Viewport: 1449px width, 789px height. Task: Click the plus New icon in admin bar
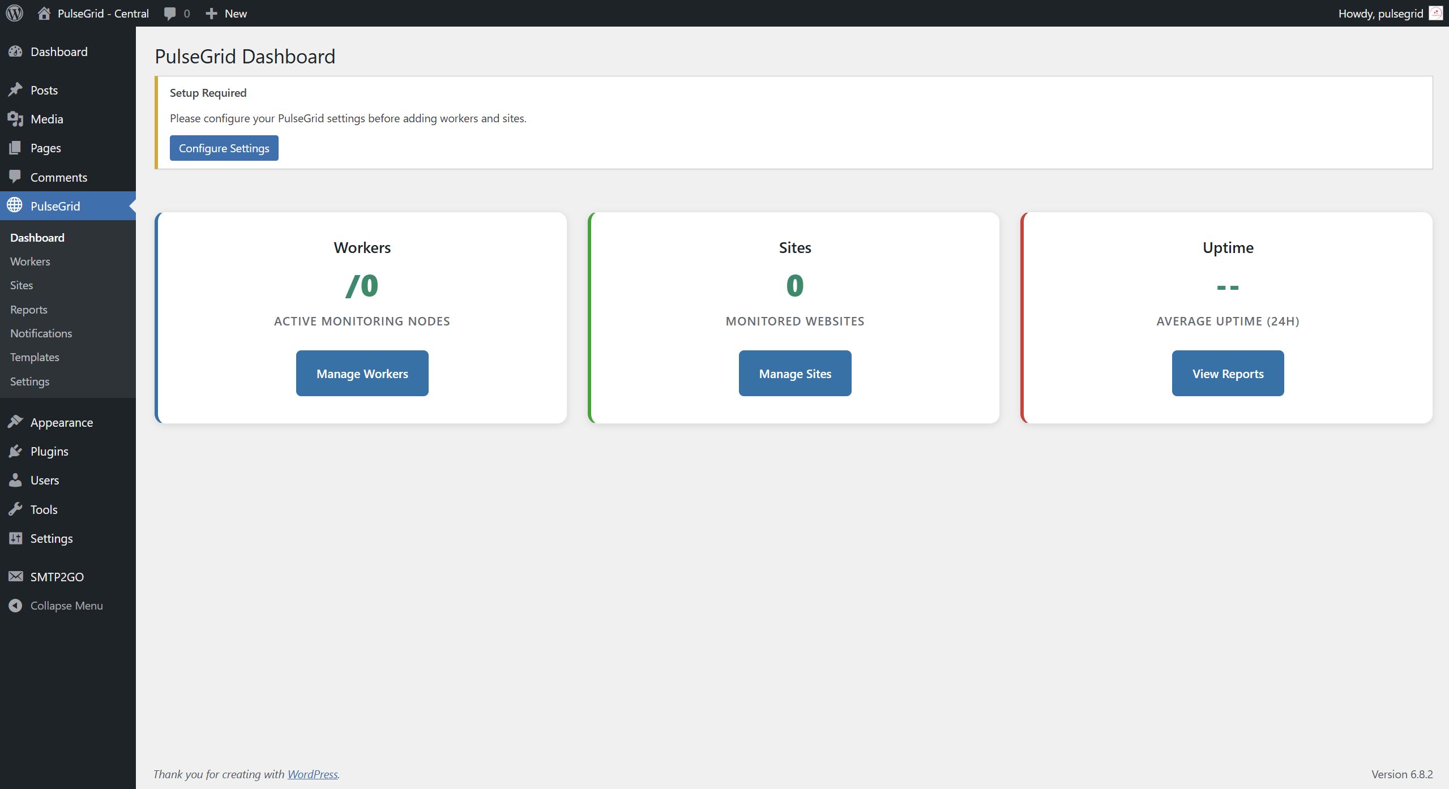click(211, 14)
